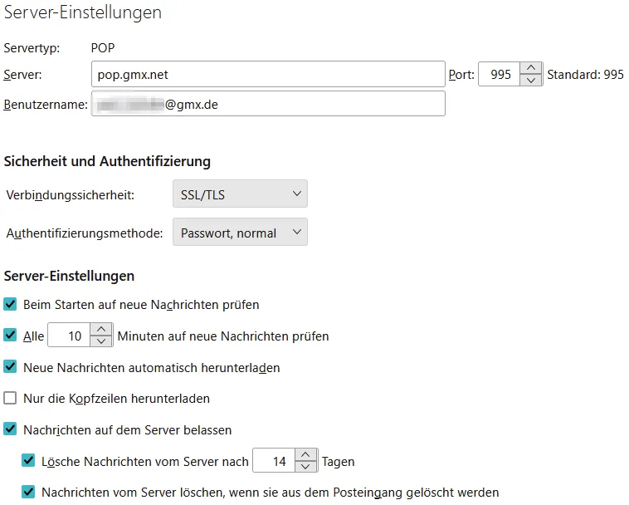Click the Benutzername input field

pyautogui.click(x=268, y=104)
